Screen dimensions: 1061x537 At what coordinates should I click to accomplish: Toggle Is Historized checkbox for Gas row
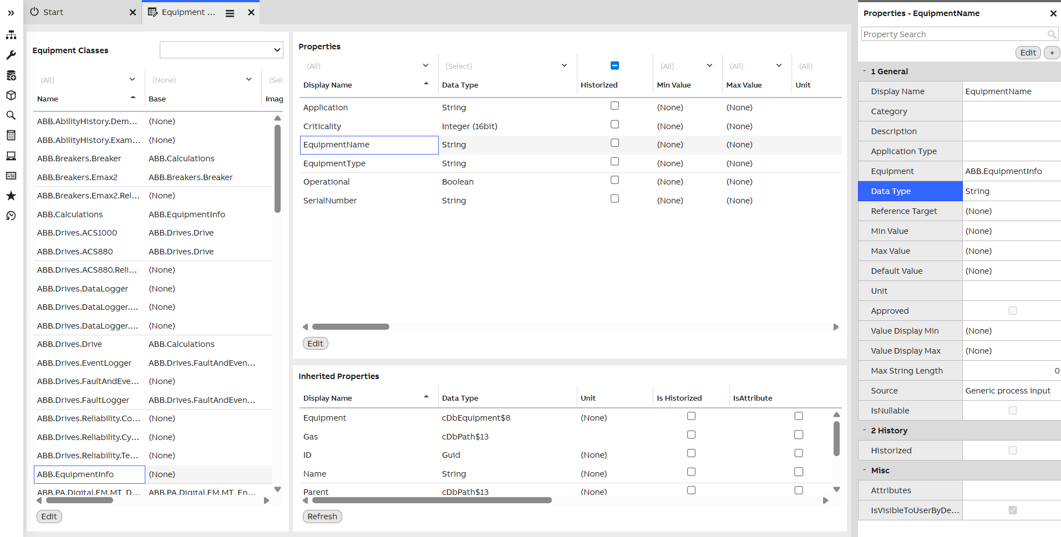point(691,435)
